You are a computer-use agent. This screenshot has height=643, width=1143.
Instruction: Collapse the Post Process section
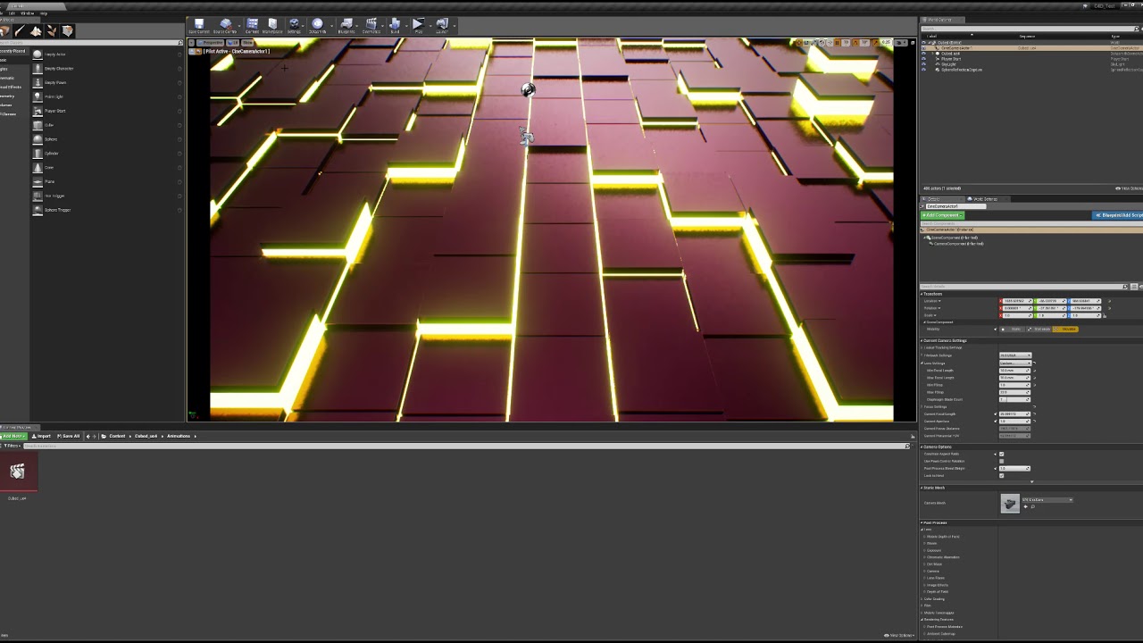[923, 522]
